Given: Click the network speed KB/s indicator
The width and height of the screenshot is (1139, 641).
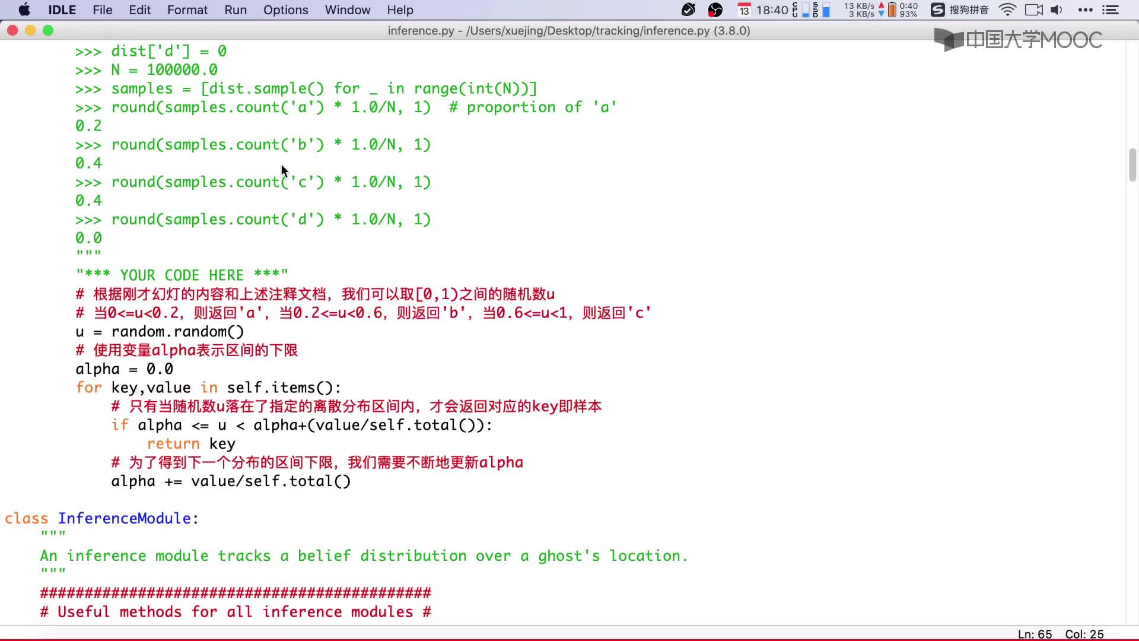Looking at the screenshot, I should (864, 10).
